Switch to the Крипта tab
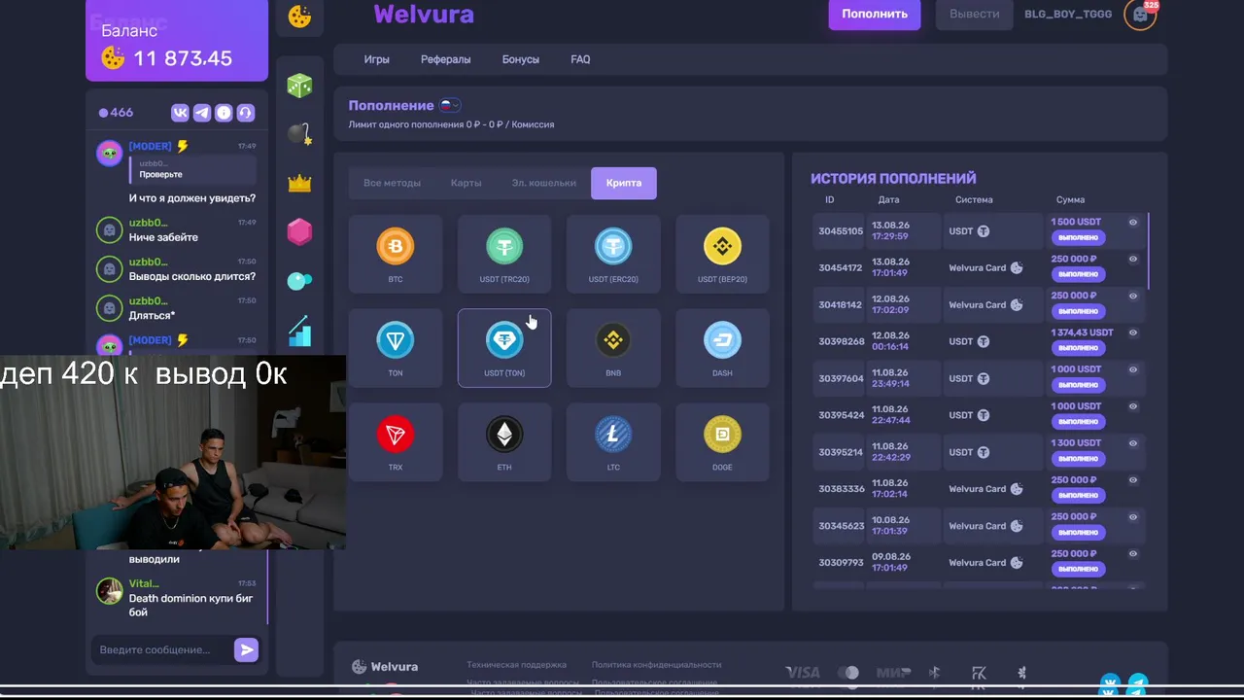Image resolution: width=1244 pixels, height=700 pixels. click(624, 183)
